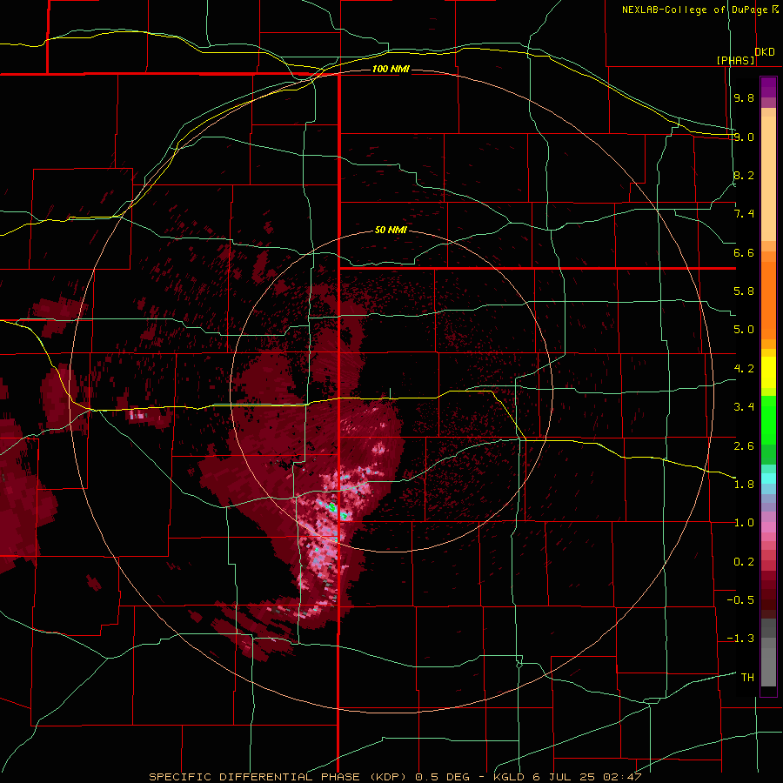Click the 5.8 legend value

744,291
